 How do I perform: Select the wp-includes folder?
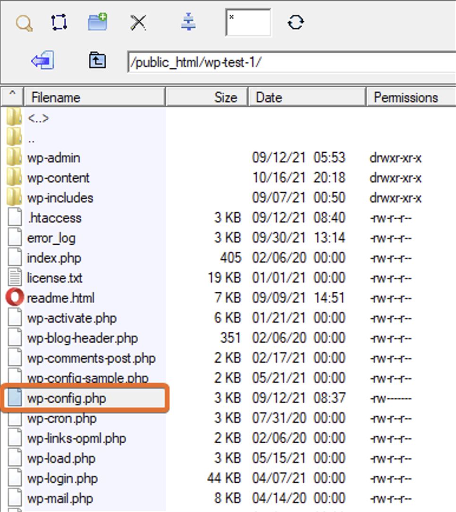(60, 198)
